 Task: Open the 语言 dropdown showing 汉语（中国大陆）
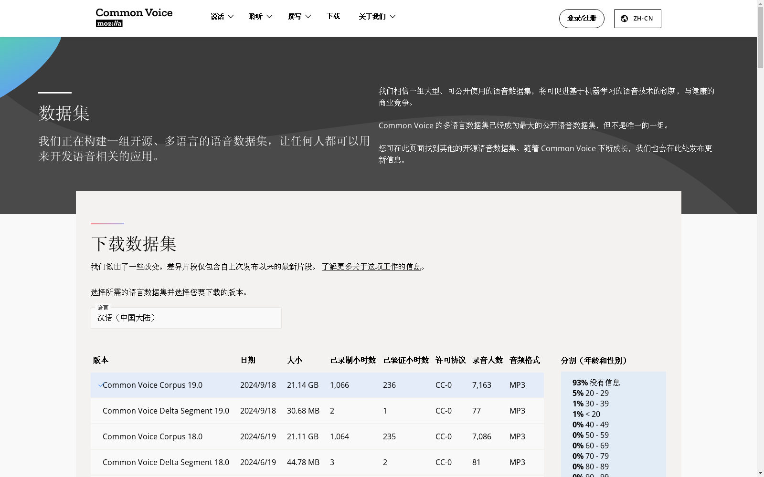coord(186,318)
